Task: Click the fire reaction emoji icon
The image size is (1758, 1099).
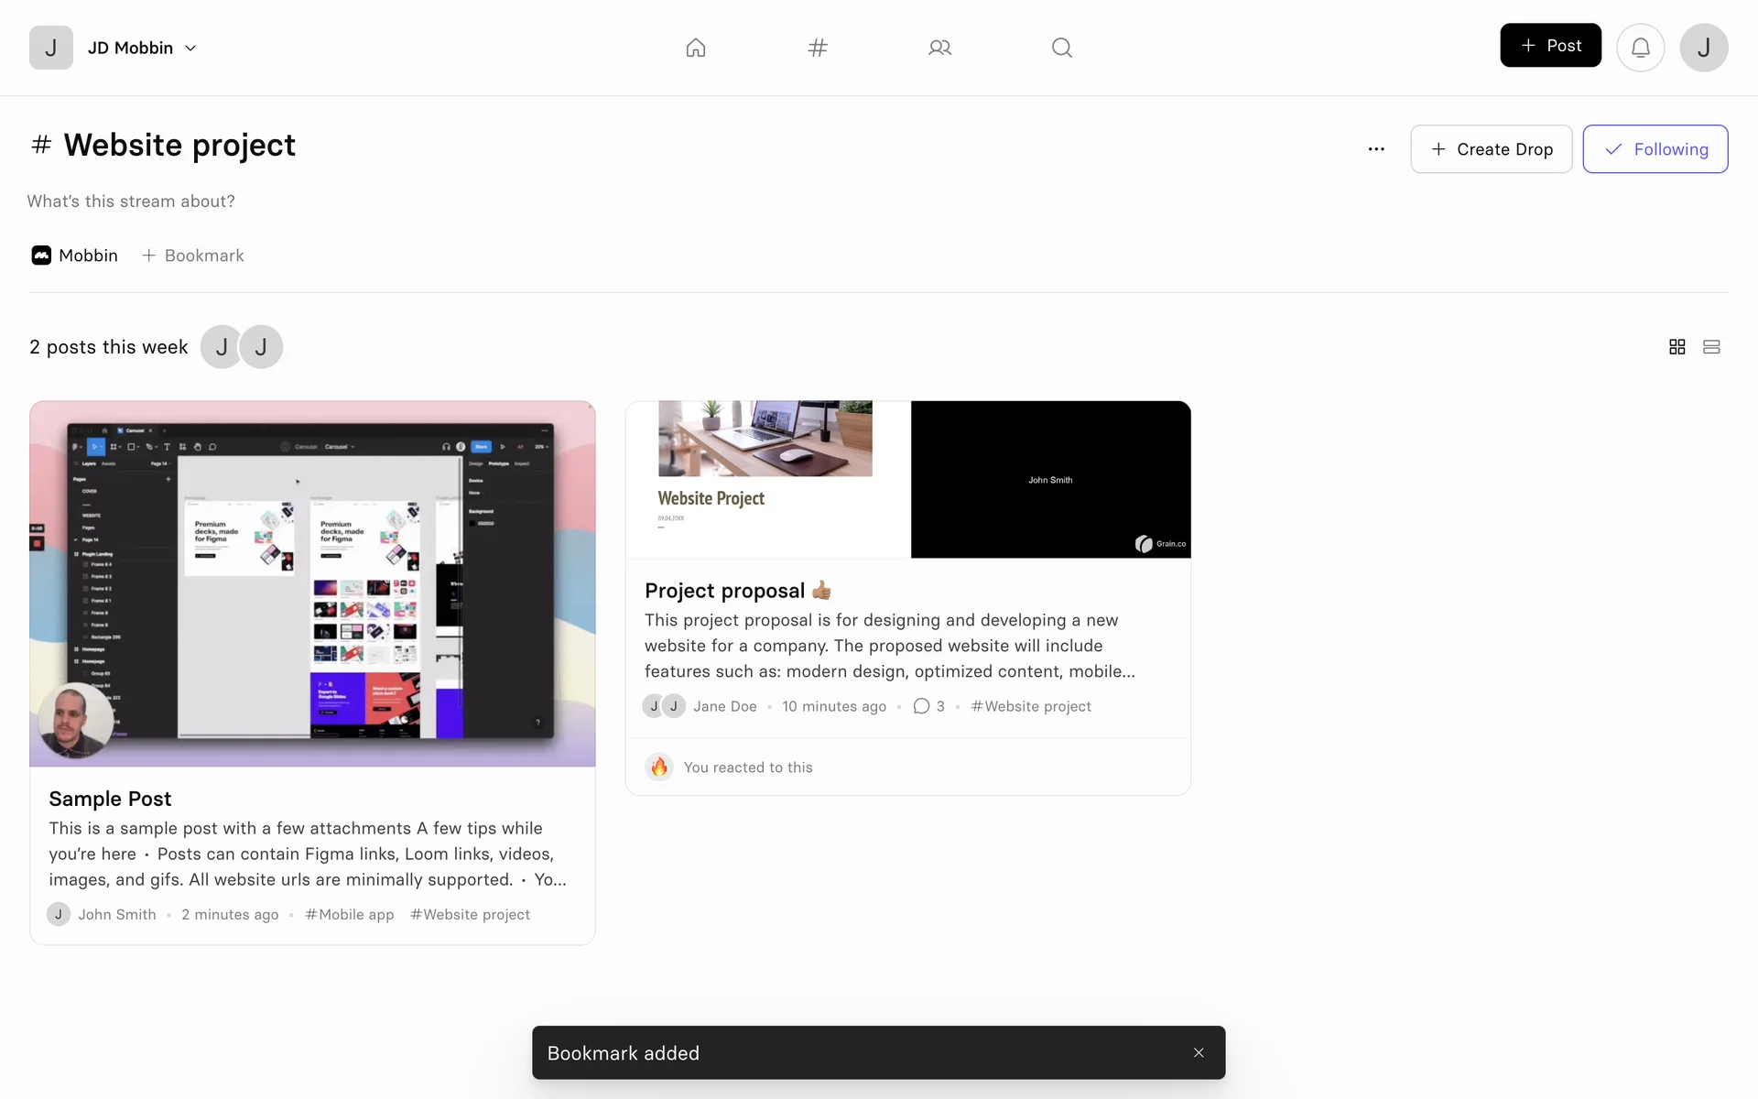Action: tap(659, 767)
